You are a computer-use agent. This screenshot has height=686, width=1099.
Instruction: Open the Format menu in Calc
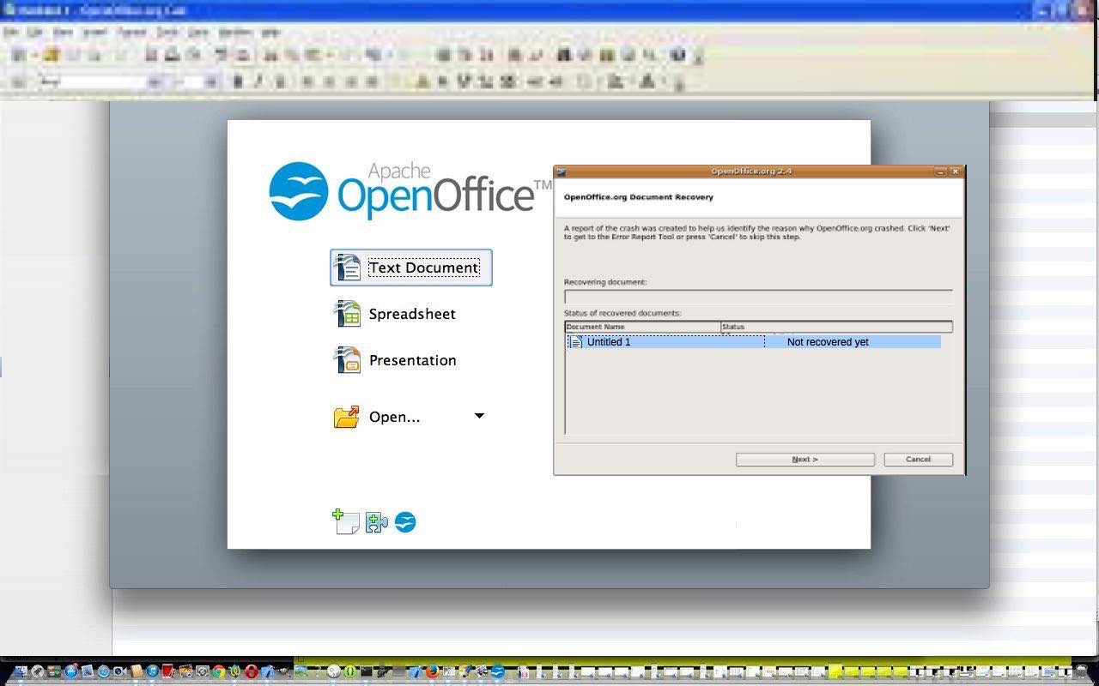131,32
